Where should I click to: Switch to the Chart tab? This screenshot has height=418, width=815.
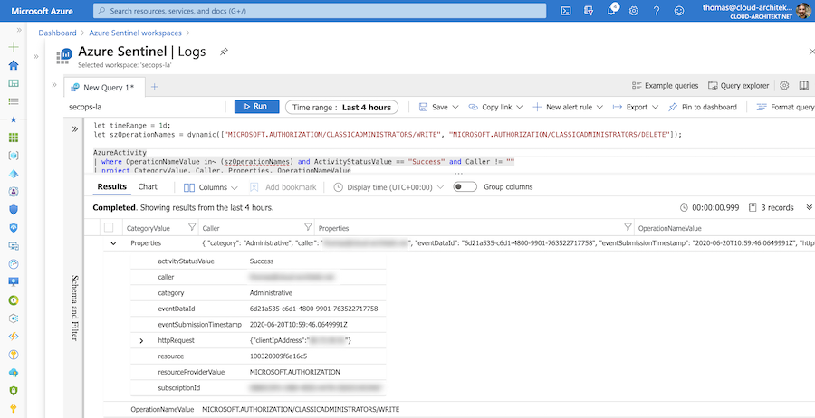pos(148,187)
